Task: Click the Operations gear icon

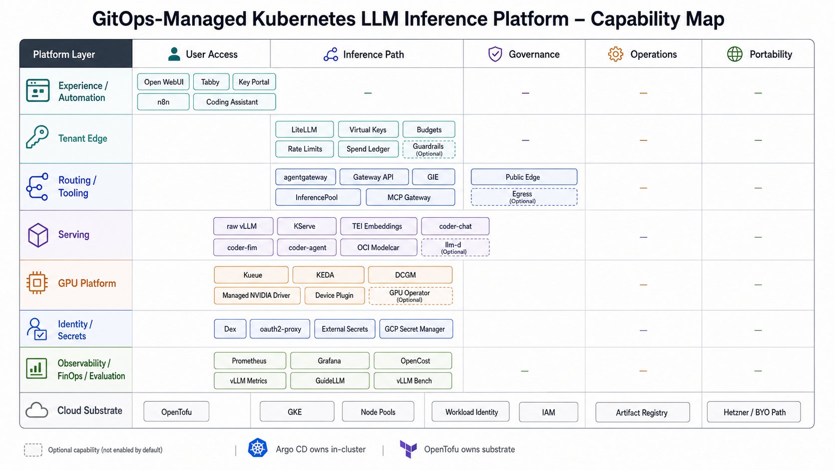Action: point(615,54)
